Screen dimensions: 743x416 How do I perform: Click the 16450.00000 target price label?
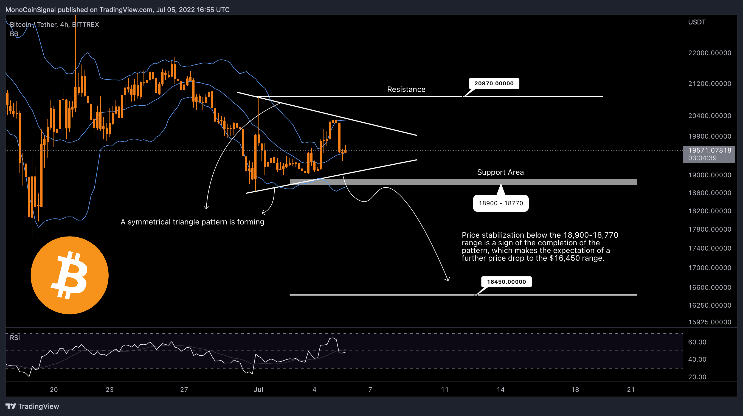[506, 282]
